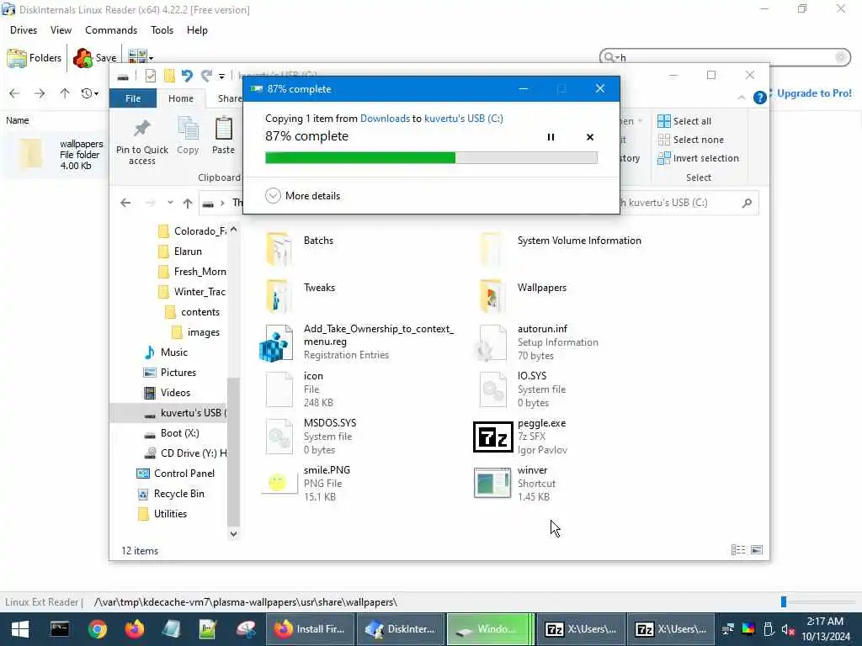
Task: Go up one level in Linux Reader
Action: point(65,93)
